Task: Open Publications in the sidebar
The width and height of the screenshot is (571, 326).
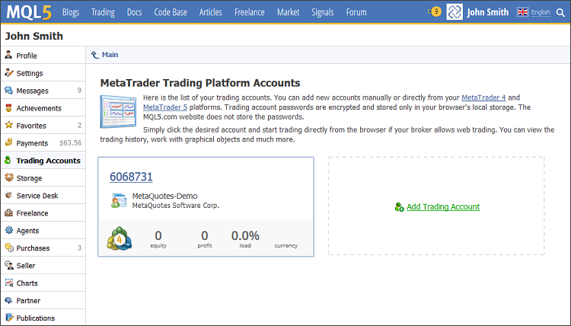Action: pos(43,318)
